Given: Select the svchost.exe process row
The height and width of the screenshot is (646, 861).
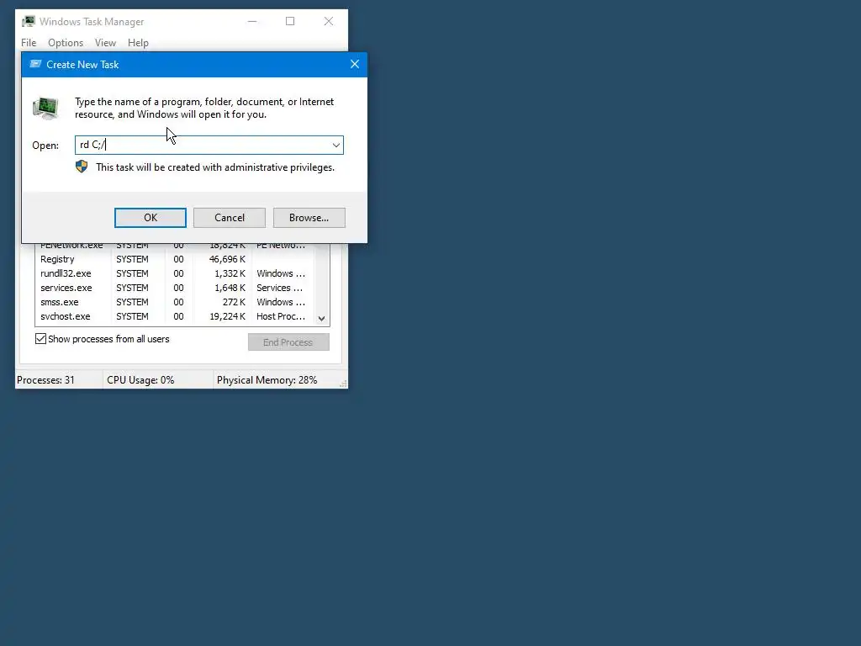Looking at the screenshot, I should [x=175, y=316].
